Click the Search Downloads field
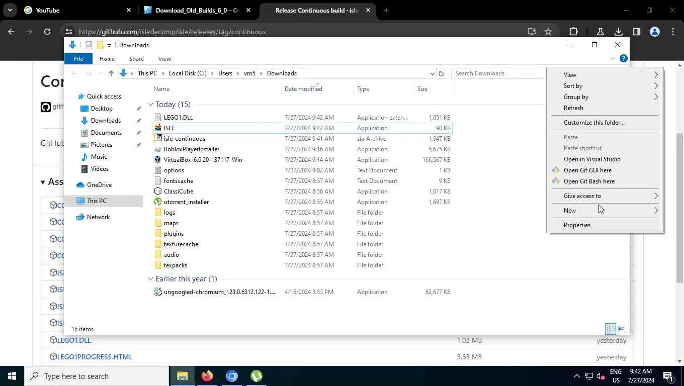The width and height of the screenshot is (684, 386). (x=499, y=73)
